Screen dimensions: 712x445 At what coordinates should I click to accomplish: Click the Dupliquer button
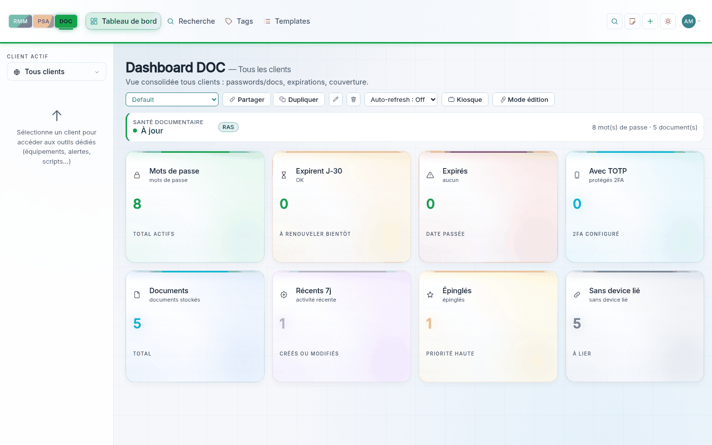pos(299,99)
